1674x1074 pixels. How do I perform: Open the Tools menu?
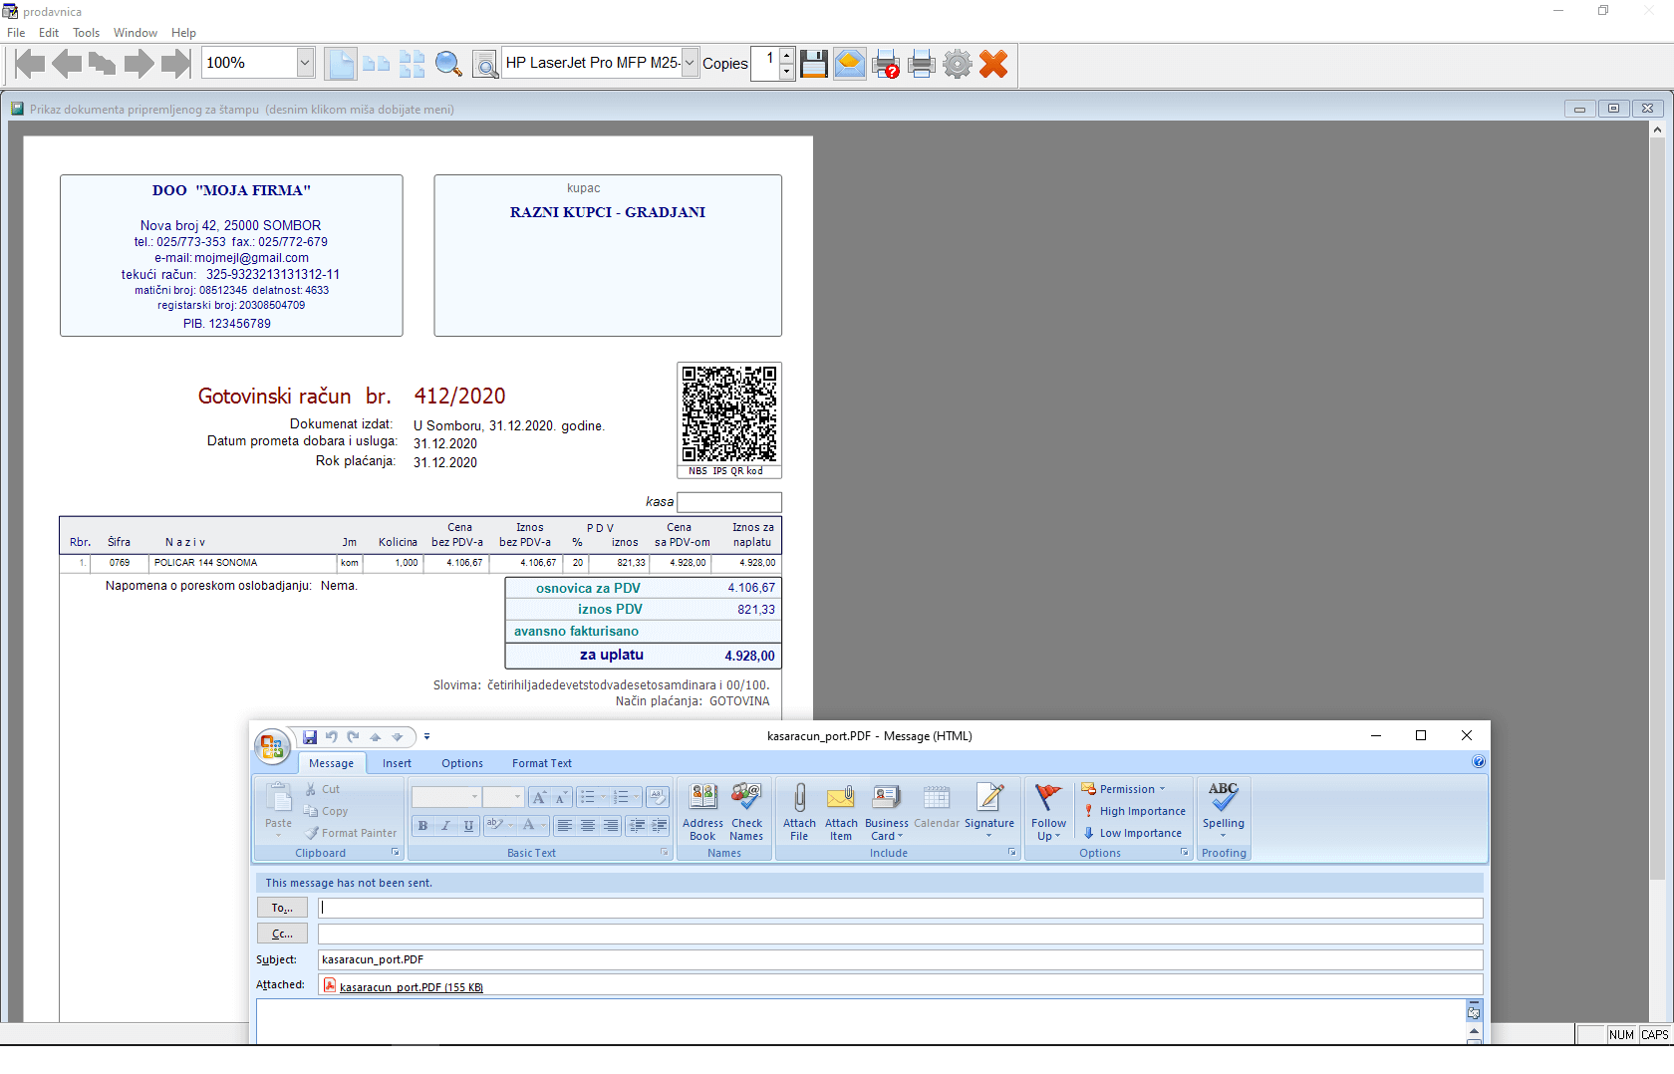86,33
